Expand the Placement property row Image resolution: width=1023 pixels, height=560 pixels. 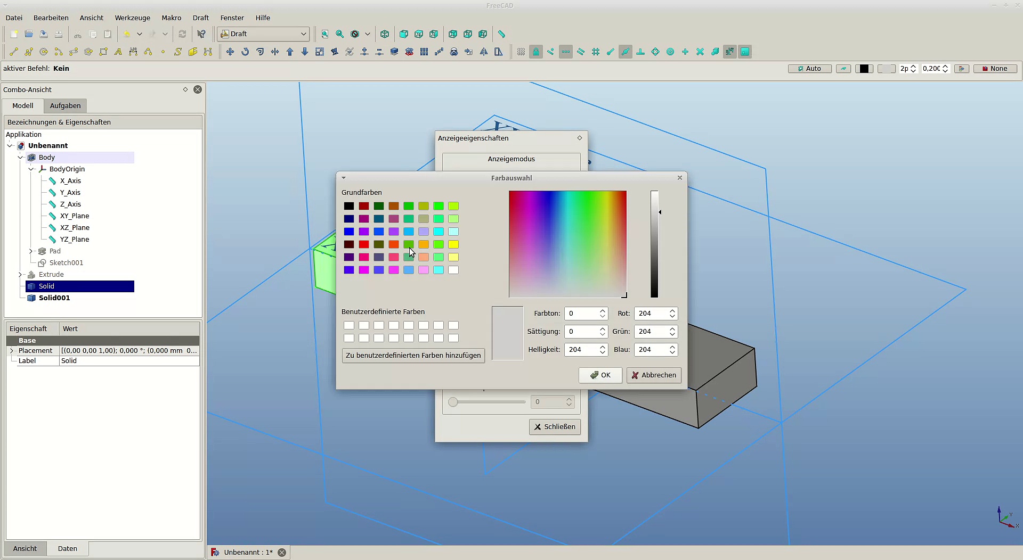point(12,351)
